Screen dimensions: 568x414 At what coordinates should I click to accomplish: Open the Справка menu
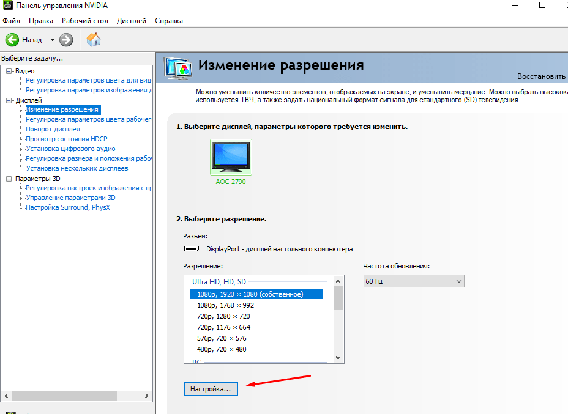point(169,21)
